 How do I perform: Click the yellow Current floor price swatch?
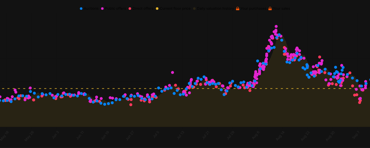[x=157, y=9]
